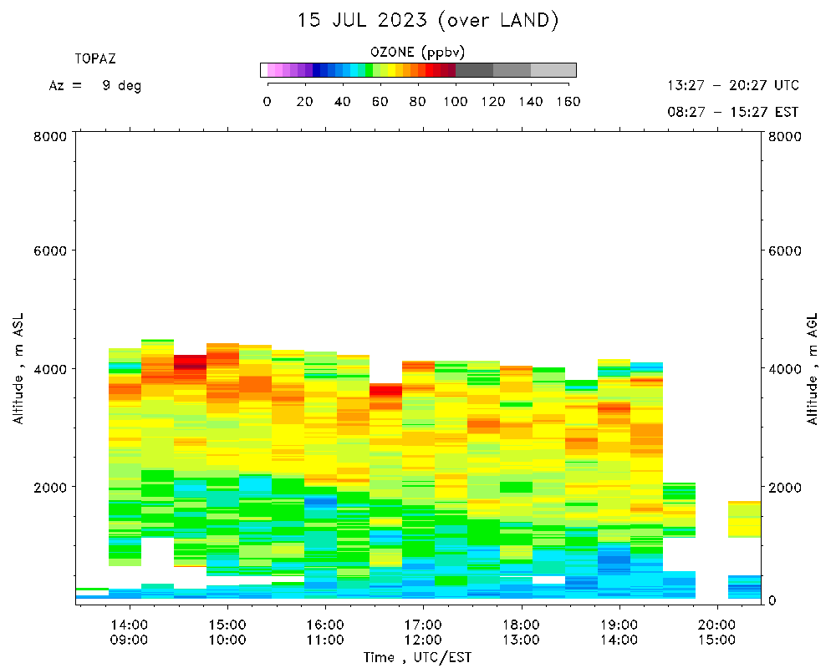836x668 pixels.
Task: Click the right axis label "4000"
Action: tap(785, 368)
